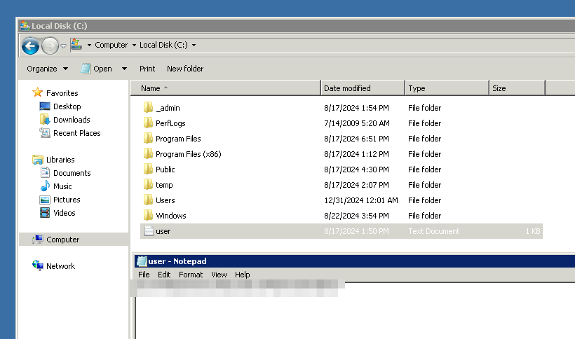Click the New folder button

[185, 69]
